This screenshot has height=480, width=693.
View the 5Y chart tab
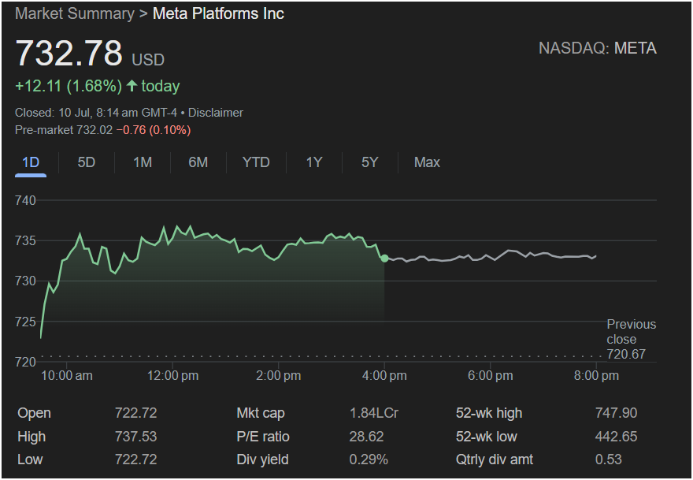370,162
